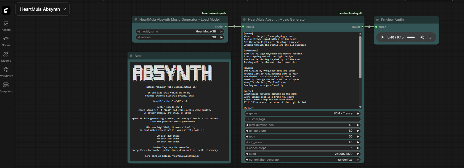Decrease temperature with left arrow

tap(247, 131)
